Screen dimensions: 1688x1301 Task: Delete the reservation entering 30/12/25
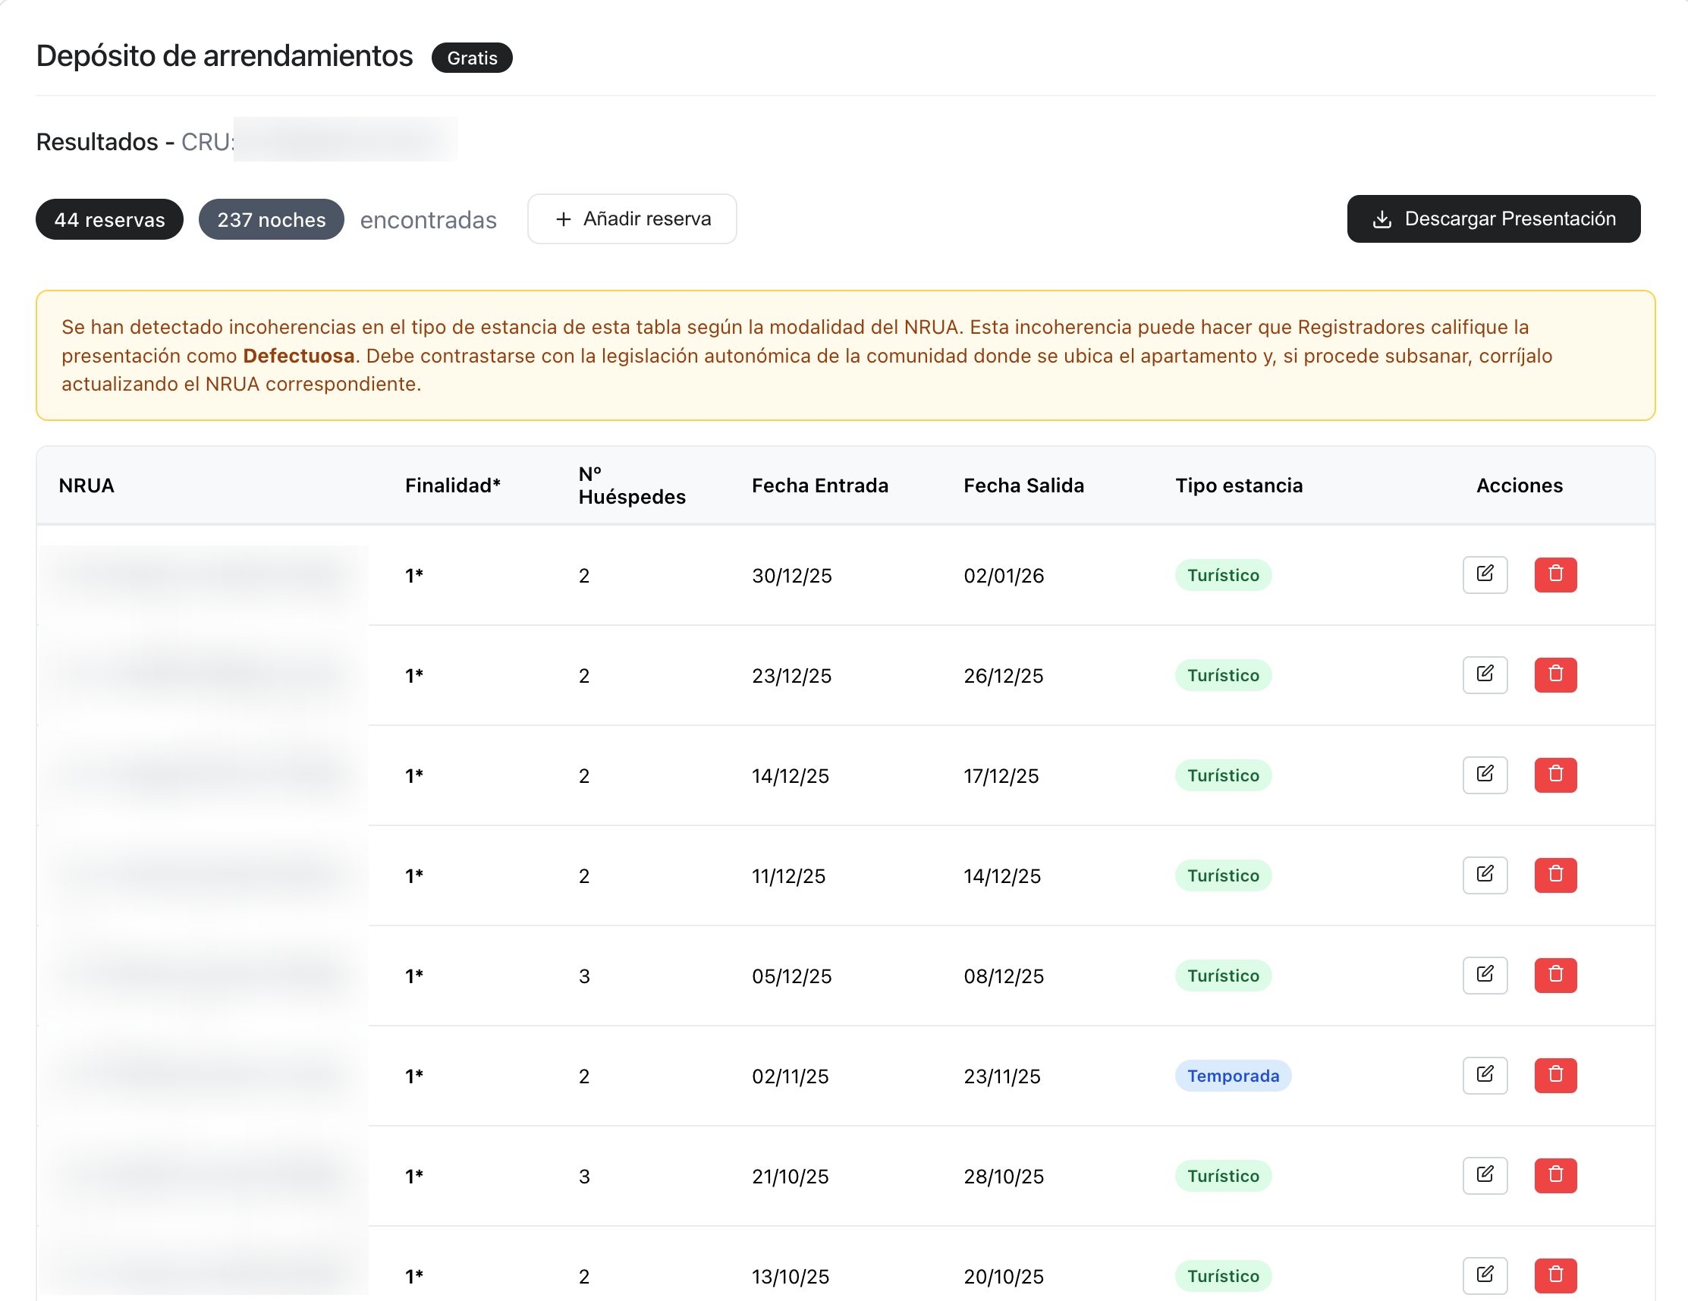pyautogui.click(x=1555, y=574)
